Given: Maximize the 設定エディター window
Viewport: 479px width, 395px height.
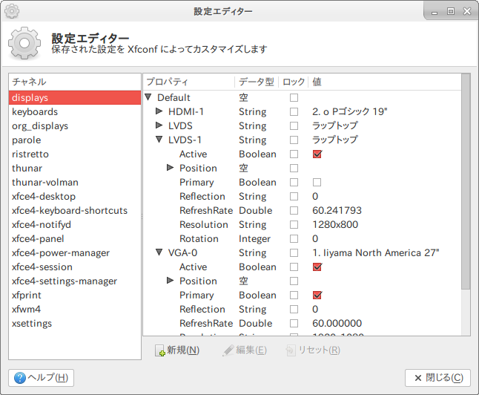Looking at the screenshot, I should 451,11.
